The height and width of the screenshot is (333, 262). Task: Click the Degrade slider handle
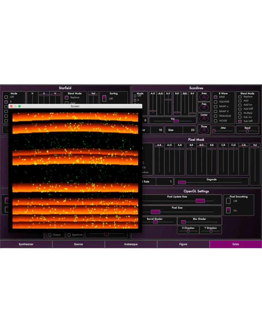(x=182, y=182)
